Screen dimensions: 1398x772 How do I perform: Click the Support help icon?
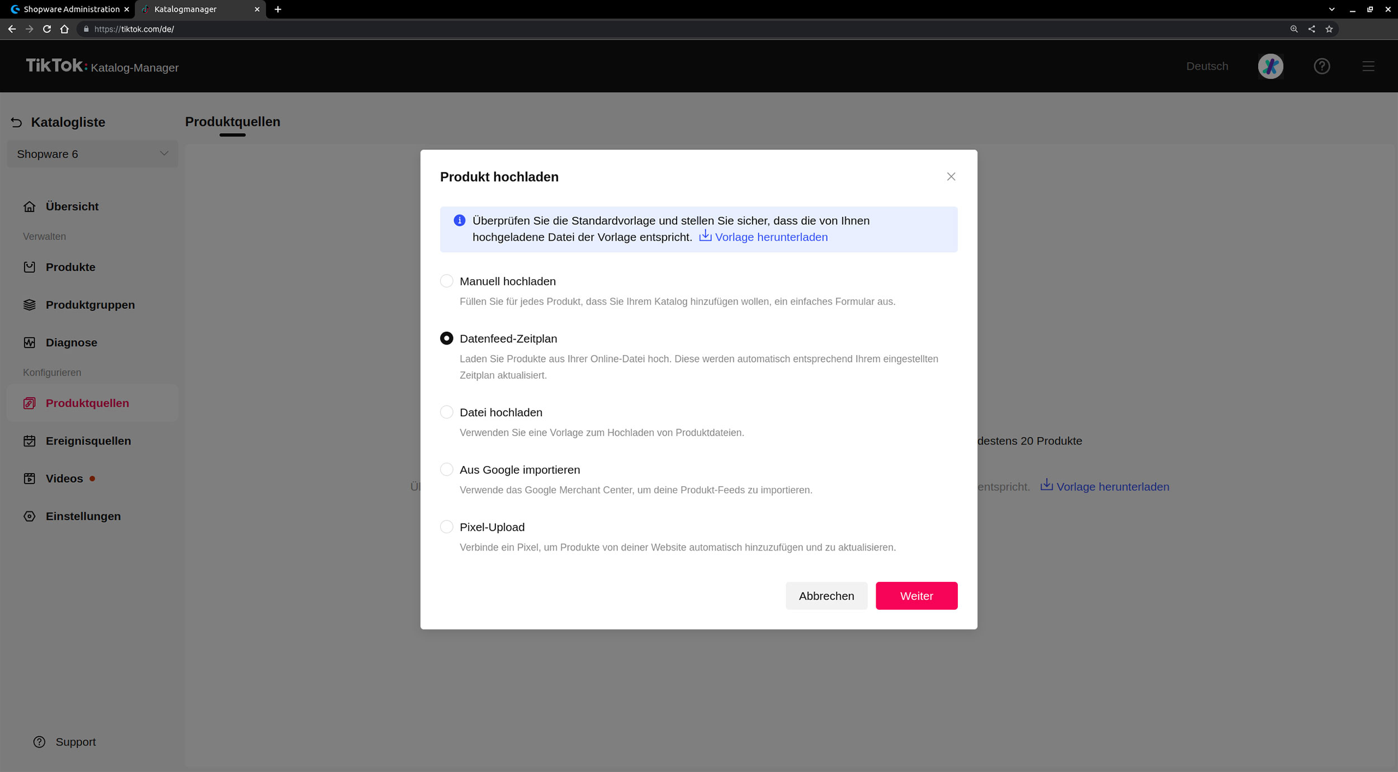(39, 742)
